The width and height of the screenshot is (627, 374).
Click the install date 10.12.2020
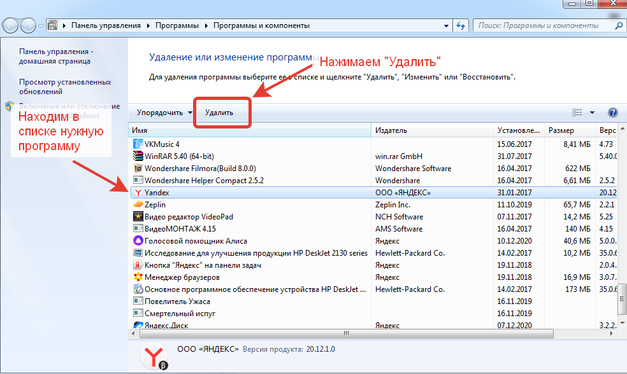514,240
